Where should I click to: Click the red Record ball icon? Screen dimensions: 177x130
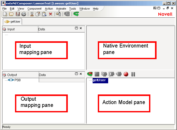point(126,74)
